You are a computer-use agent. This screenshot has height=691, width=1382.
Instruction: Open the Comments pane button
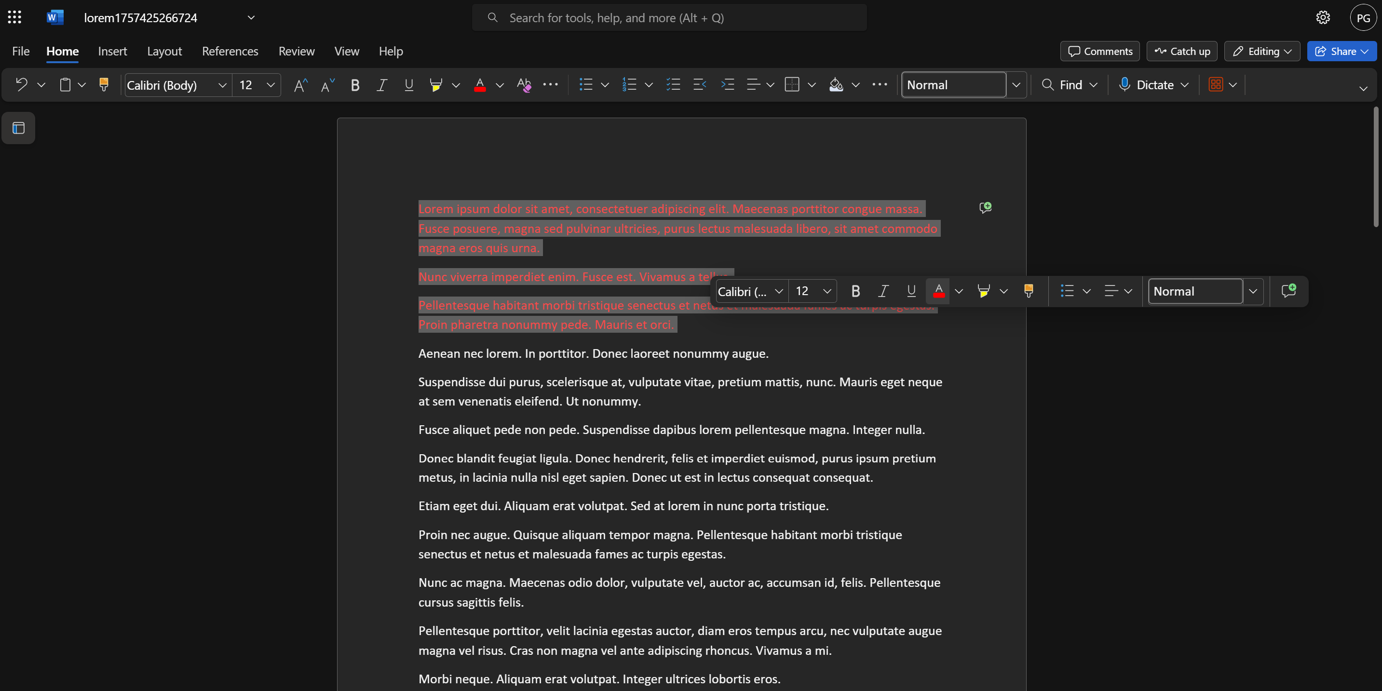1099,51
